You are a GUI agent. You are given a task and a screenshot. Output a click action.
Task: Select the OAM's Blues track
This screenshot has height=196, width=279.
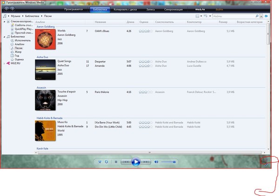(x=102, y=31)
